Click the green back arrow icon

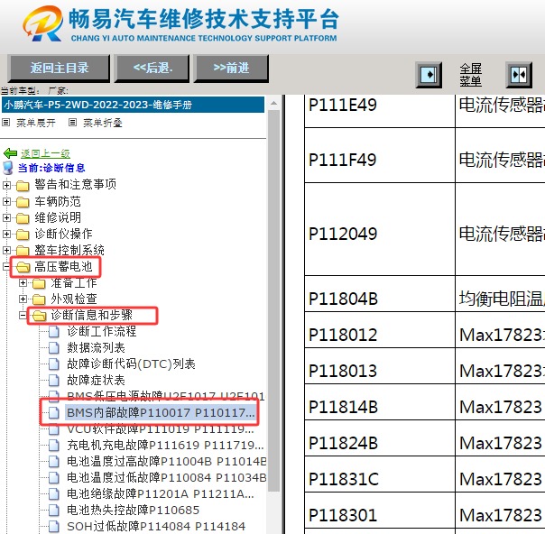pyautogui.click(x=10, y=152)
